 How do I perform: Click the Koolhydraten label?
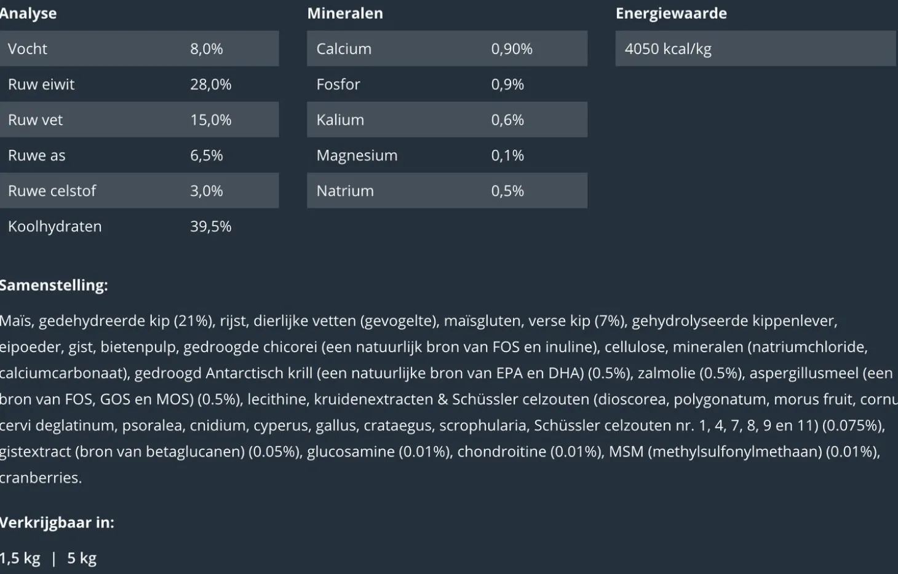55,226
